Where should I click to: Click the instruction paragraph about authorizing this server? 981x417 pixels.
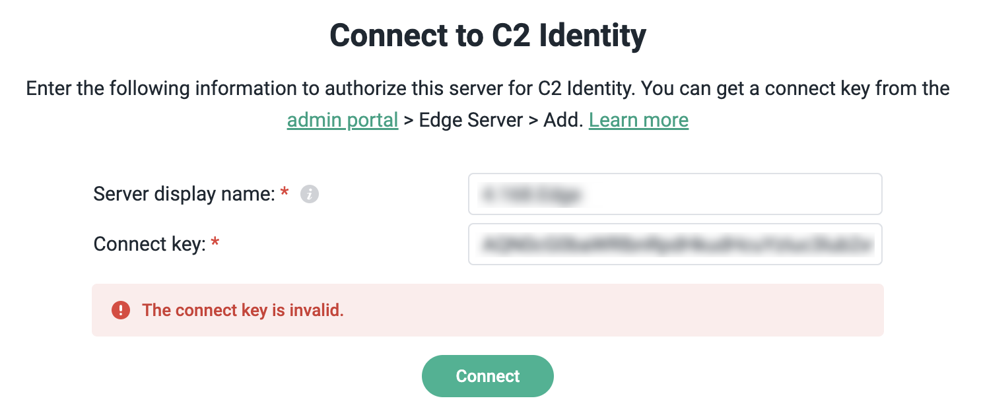click(x=488, y=88)
